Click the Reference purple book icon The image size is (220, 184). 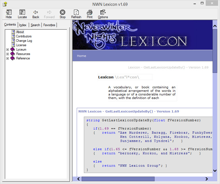[13, 58]
